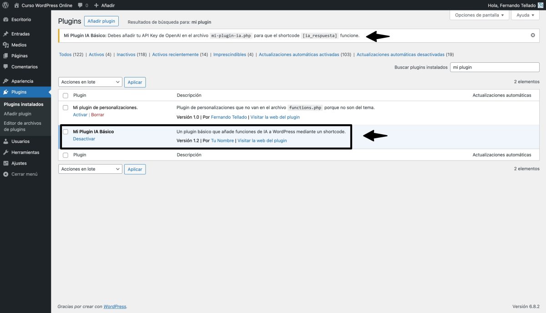546x313 pixels.
Task: Open the Acciones en lote dropdown
Action: (90, 82)
